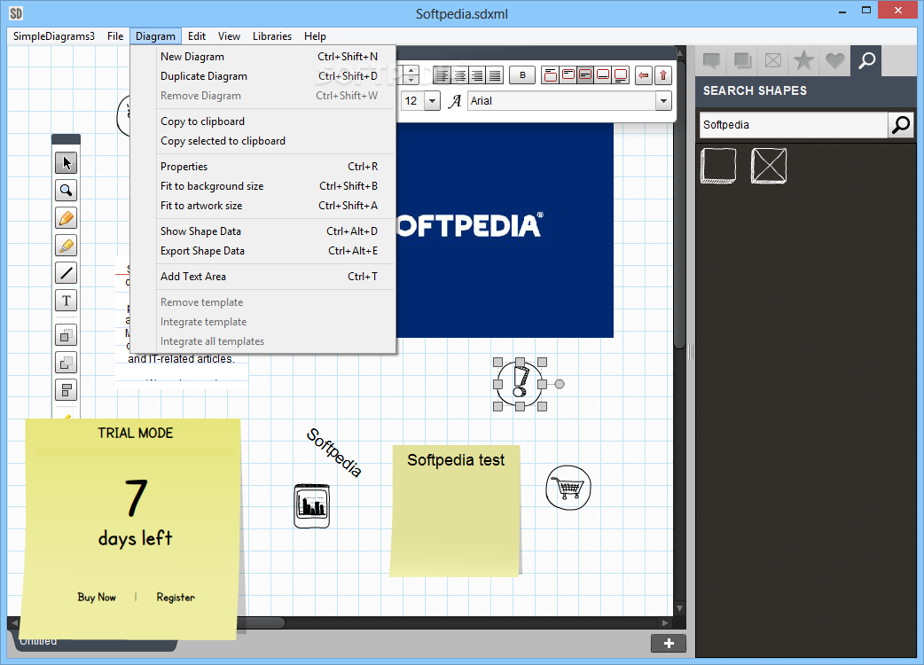The width and height of the screenshot is (924, 665).
Task: Click the Softpedia search input field
Action: 794,125
